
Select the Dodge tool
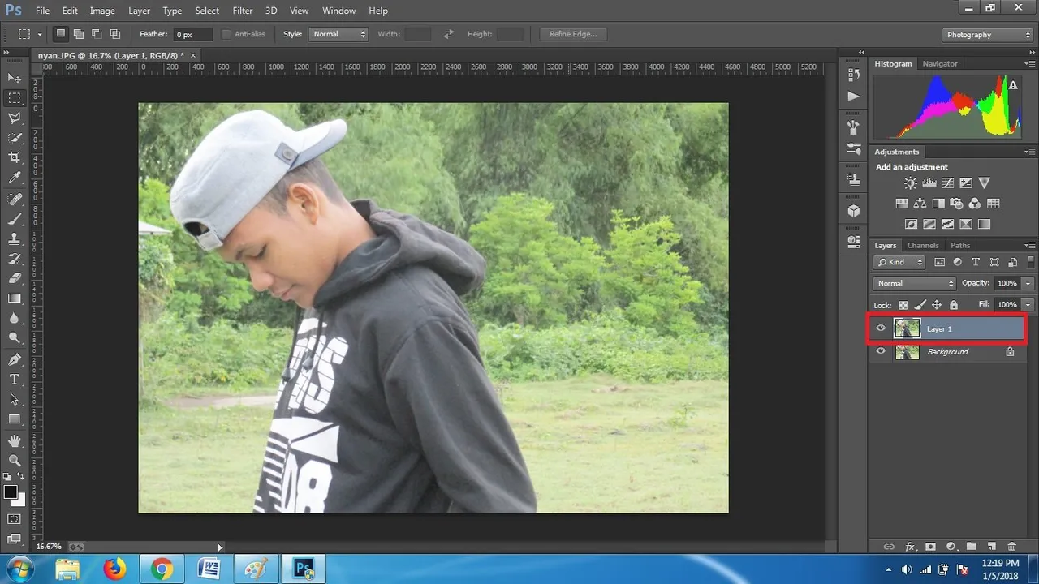[x=15, y=338]
